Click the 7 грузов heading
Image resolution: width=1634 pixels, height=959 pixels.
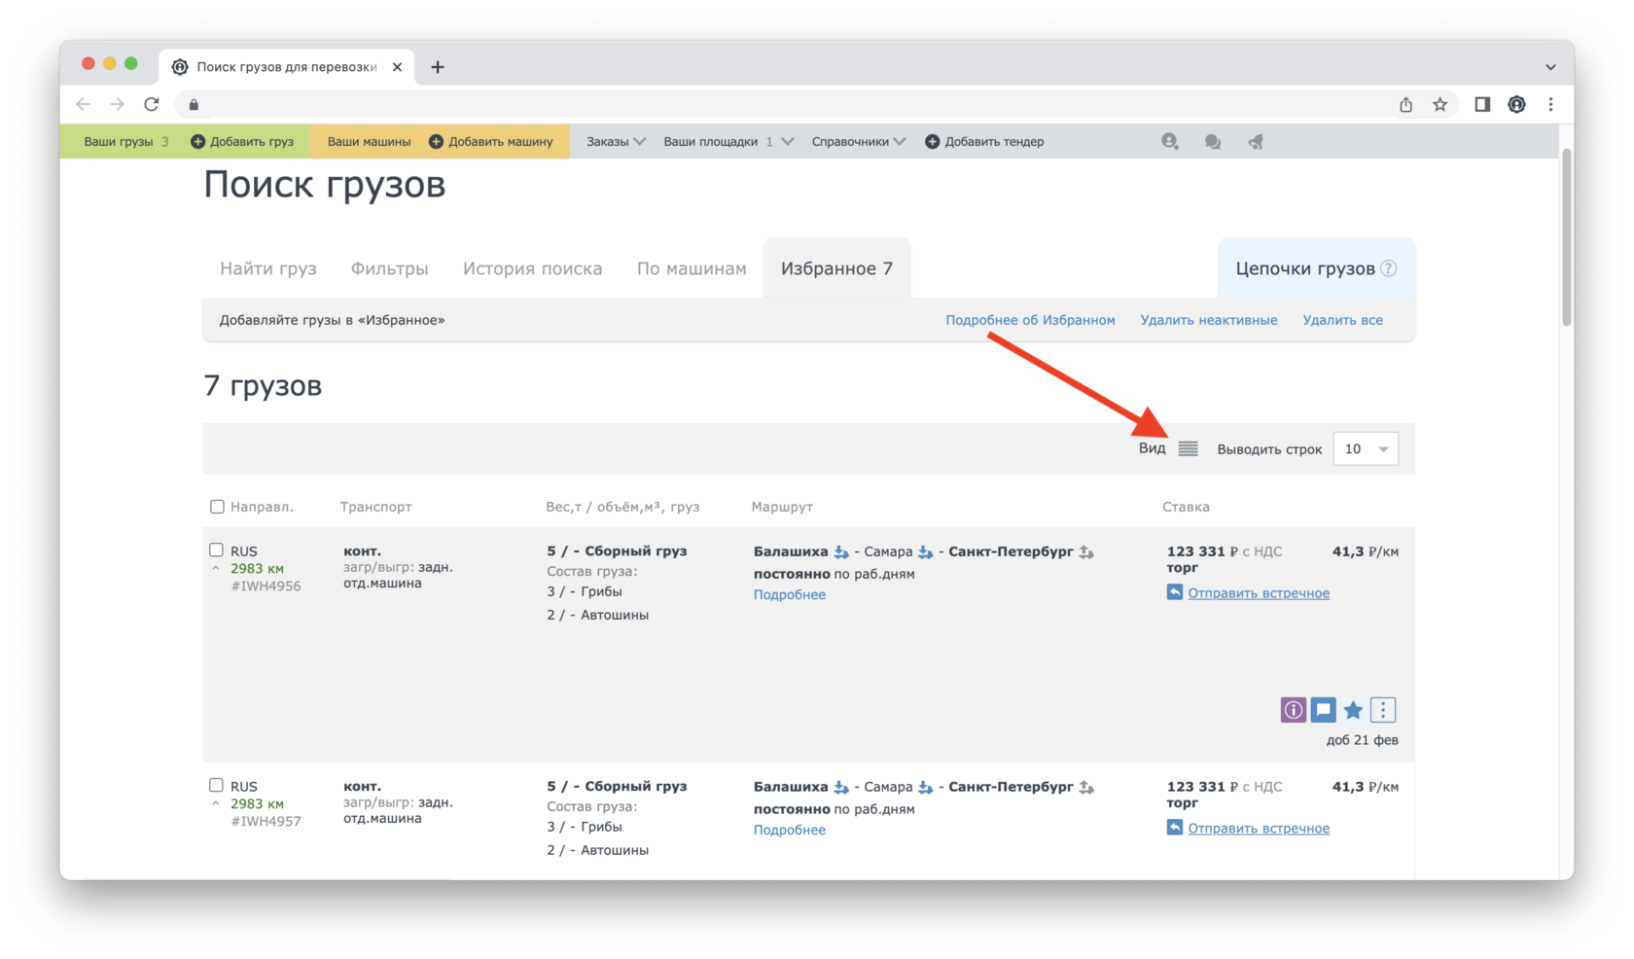(263, 386)
